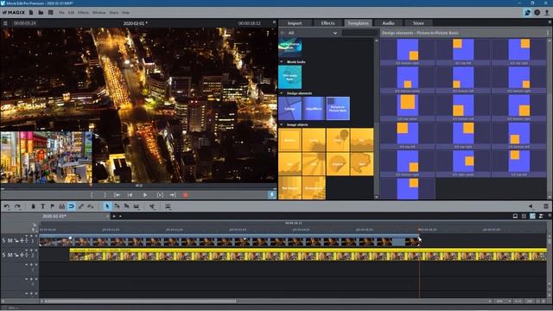The height and width of the screenshot is (311, 553).
Task: Solo track 1 with the S button
Action: [3, 240]
